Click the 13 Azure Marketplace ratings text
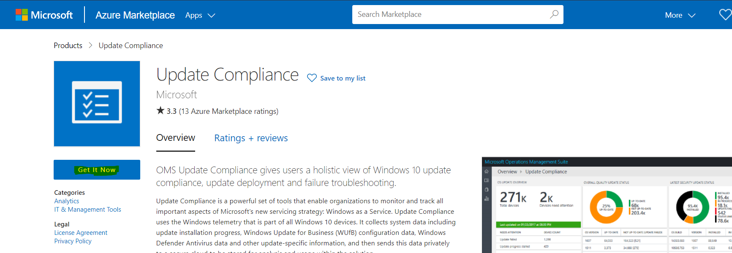Viewport: 732px width, 253px height. (x=229, y=111)
